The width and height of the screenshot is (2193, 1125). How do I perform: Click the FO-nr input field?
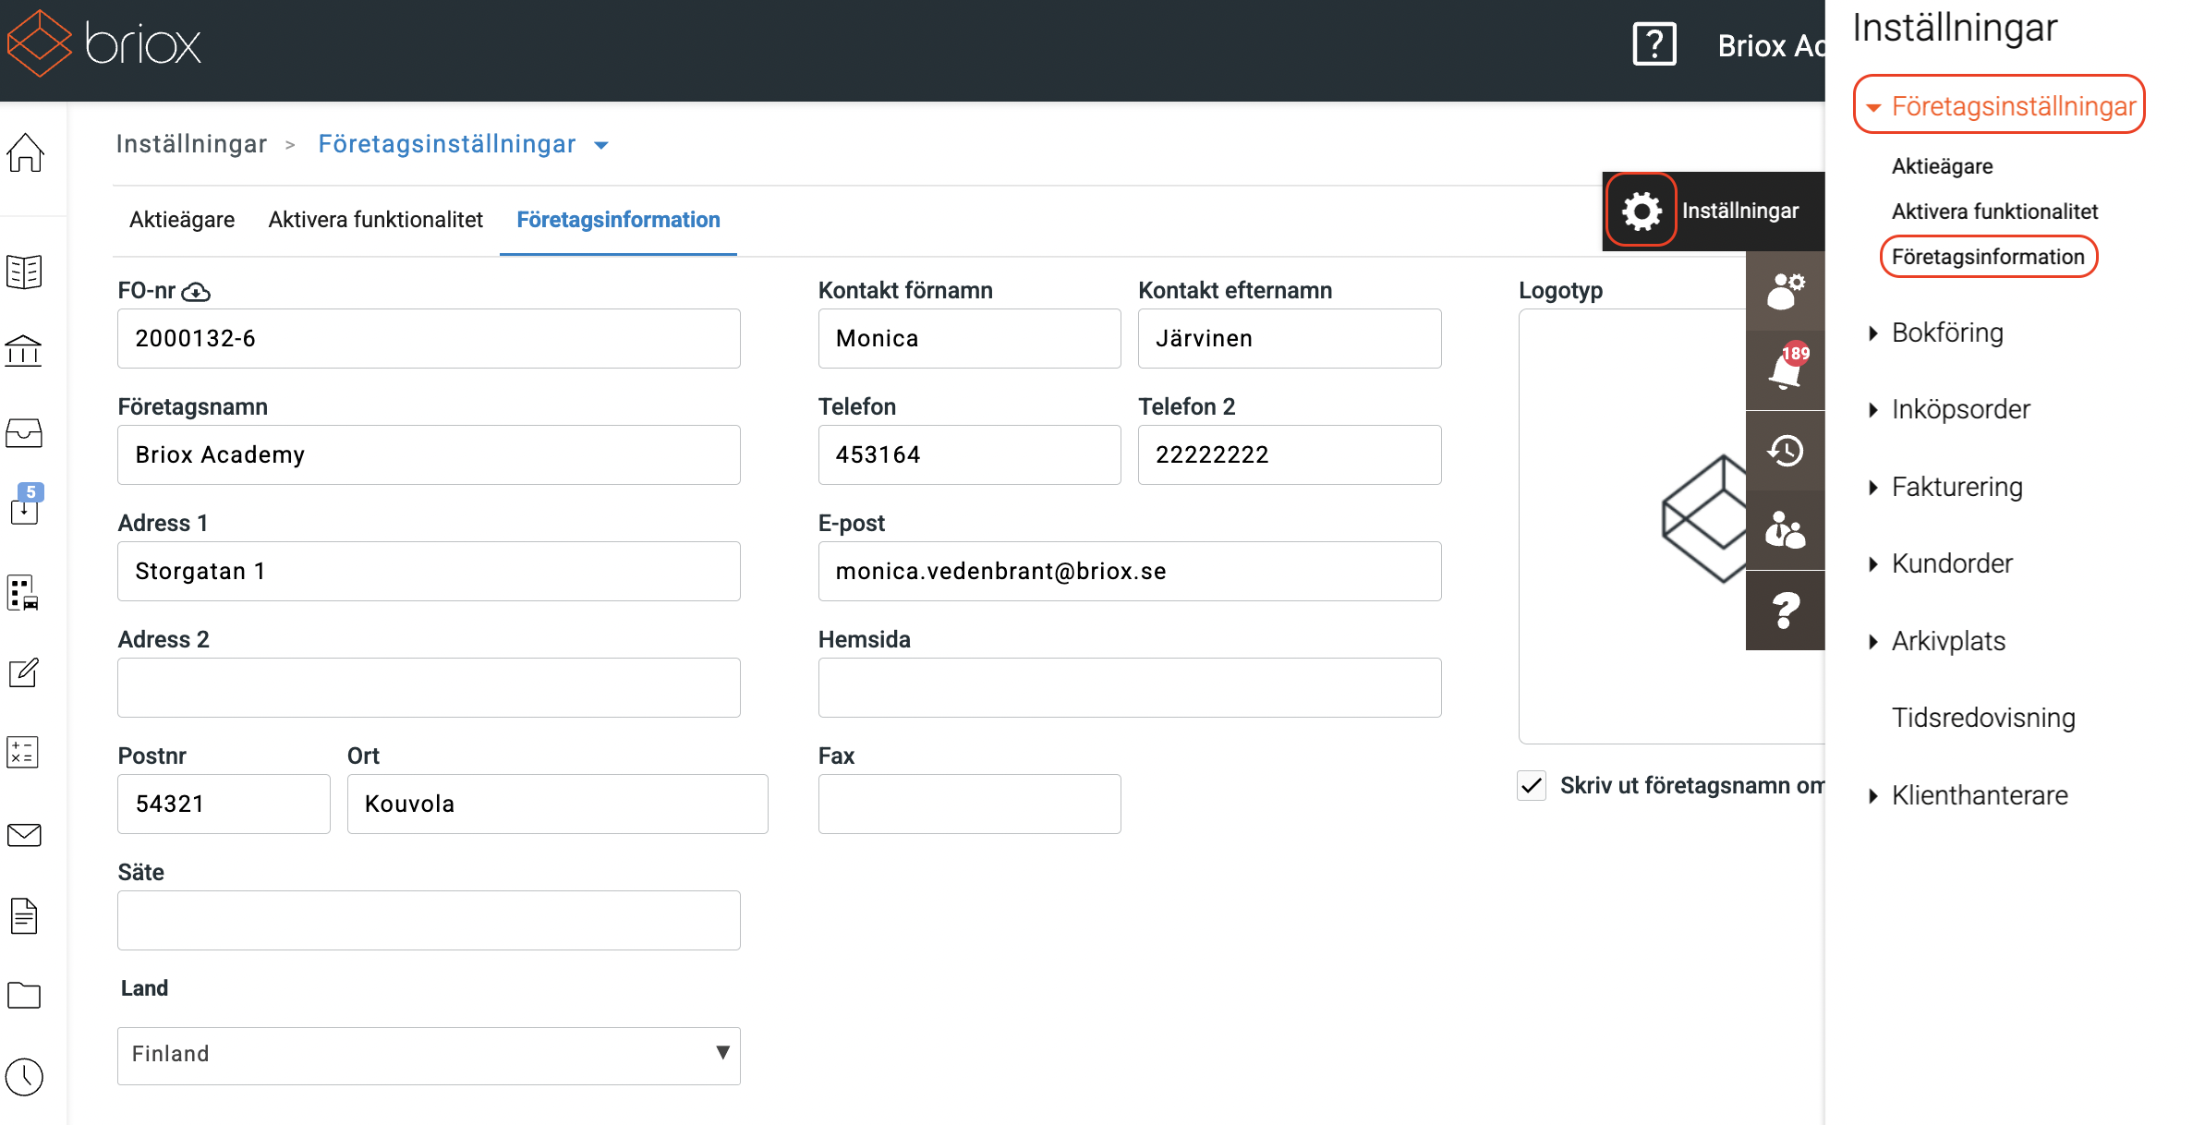point(429,338)
